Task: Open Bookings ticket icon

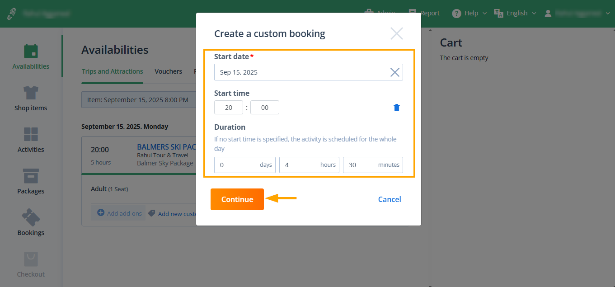Action: (x=31, y=218)
